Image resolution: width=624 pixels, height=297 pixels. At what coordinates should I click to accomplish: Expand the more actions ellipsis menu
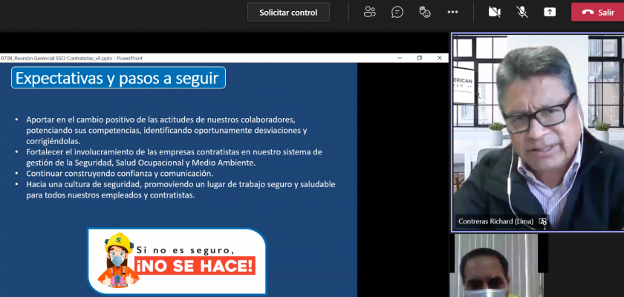[x=452, y=12]
